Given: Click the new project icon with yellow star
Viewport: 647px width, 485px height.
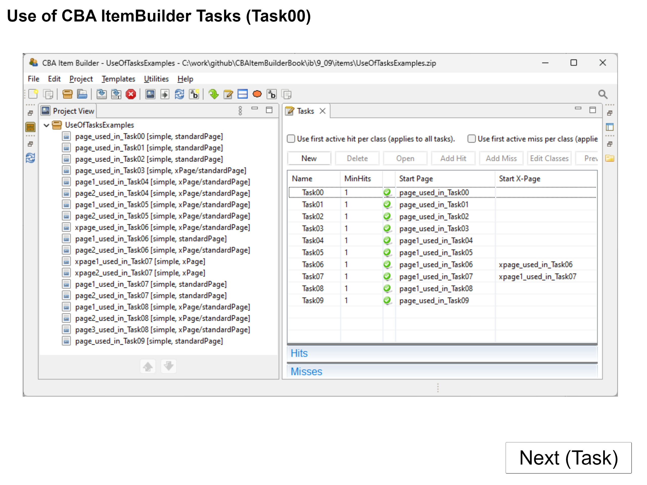Looking at the screenshot, I should click(x=33, y=94).
